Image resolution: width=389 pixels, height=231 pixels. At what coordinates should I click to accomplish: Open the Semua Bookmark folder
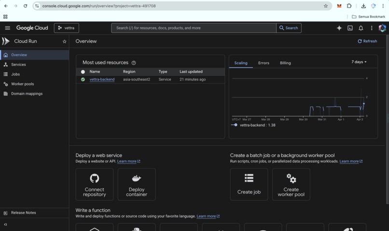tap(368, 16)
